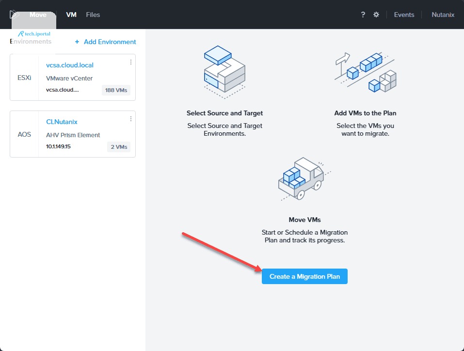The image size is (464, 351).
Task: Switch to the Files tab
Action: [x=93, y=15]
